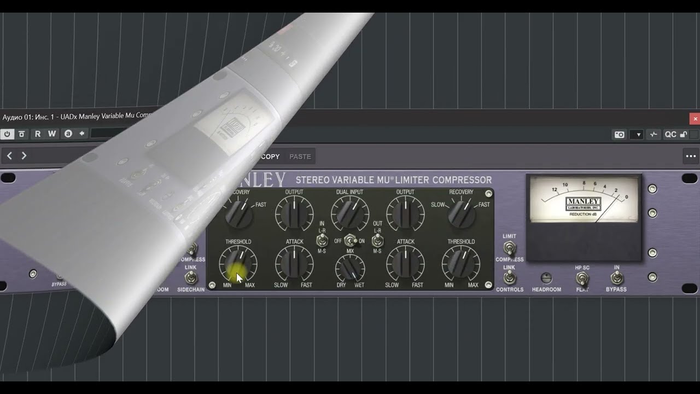Click the third meter select button beside the VU
The height and width of the screenshot is (394, 700).
(652, 253)
